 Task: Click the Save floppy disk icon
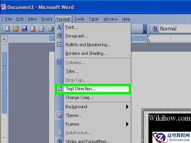tap(24, 29)
